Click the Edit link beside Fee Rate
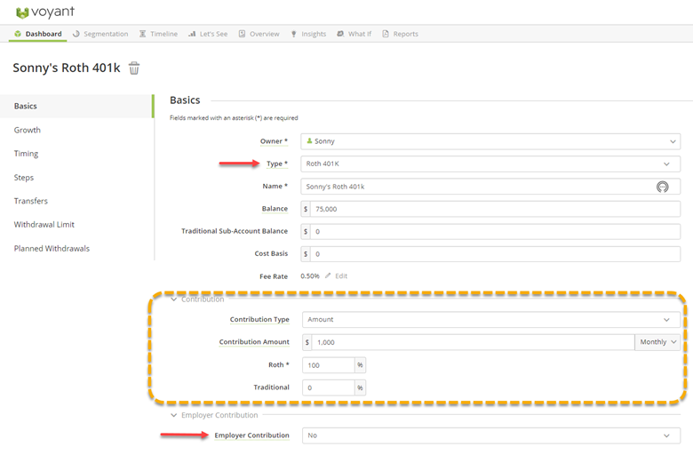Image resolution: width=693 pixels, height=455 pixels. tap(341, 275)
